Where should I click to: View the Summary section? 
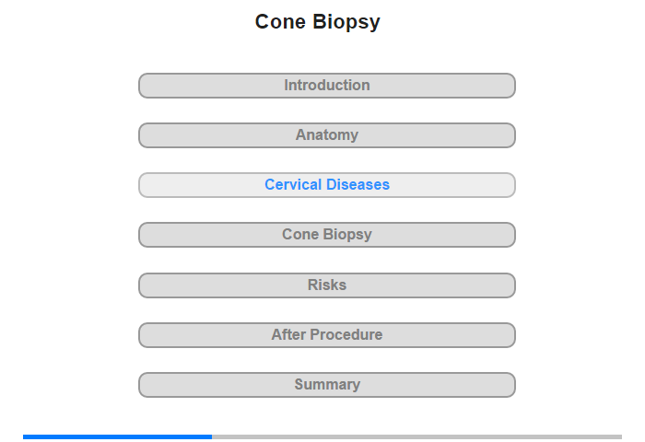pyautogui.click(x=326, y=385)
